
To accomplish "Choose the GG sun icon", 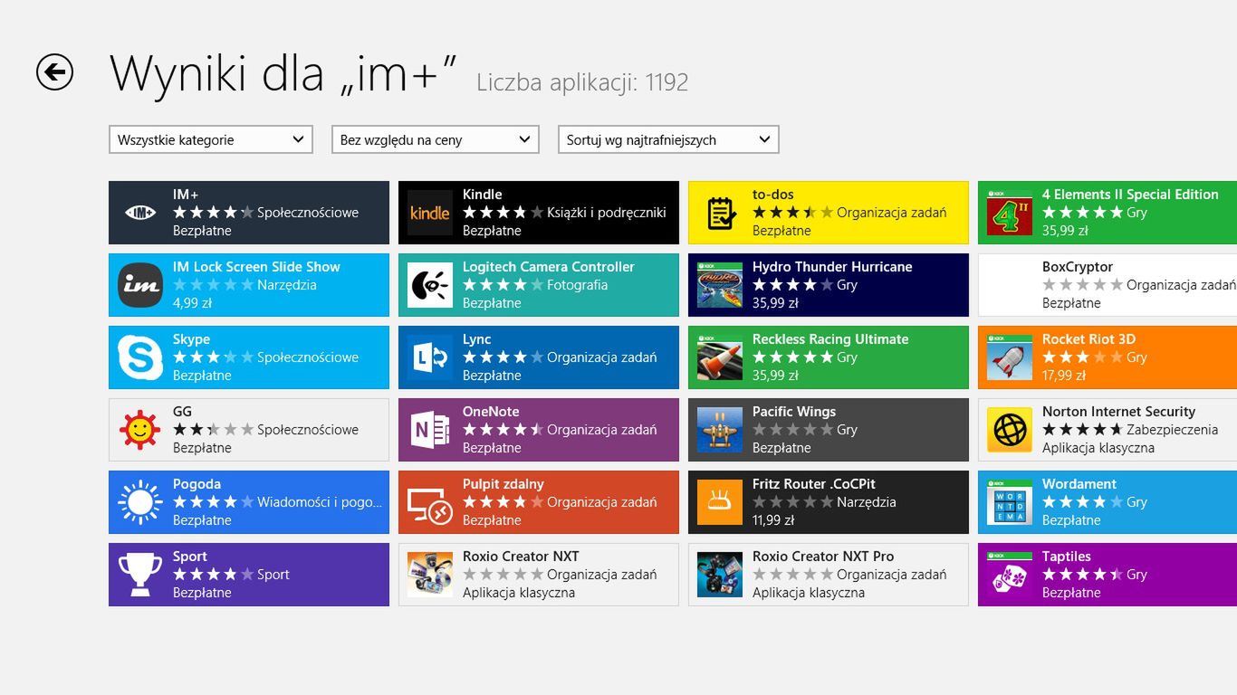I will 140,430.
